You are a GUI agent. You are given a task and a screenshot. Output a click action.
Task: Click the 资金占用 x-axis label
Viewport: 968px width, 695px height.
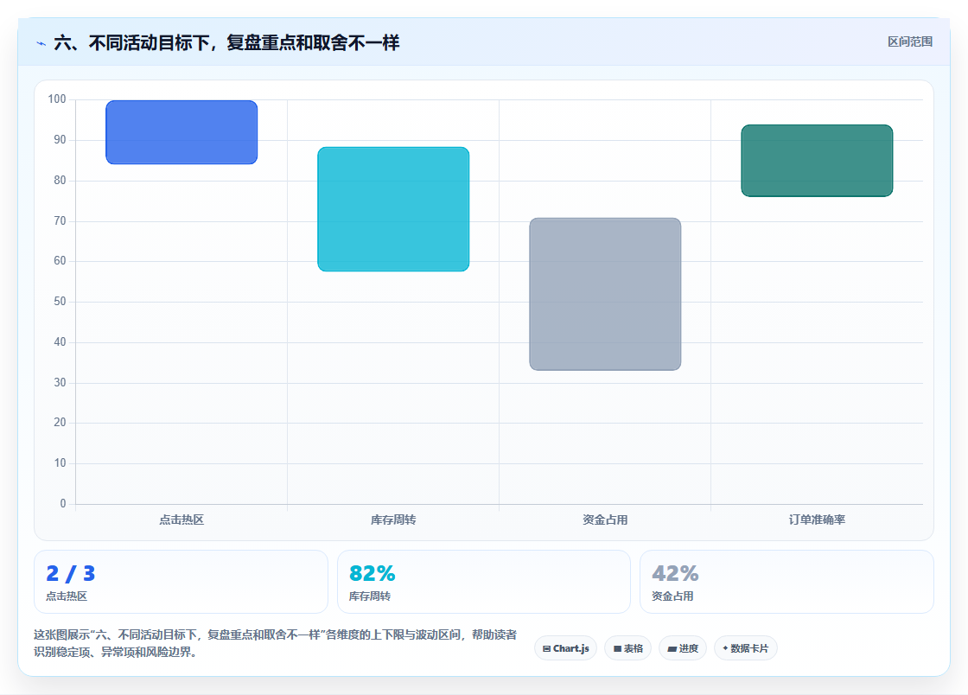point(605,520)
